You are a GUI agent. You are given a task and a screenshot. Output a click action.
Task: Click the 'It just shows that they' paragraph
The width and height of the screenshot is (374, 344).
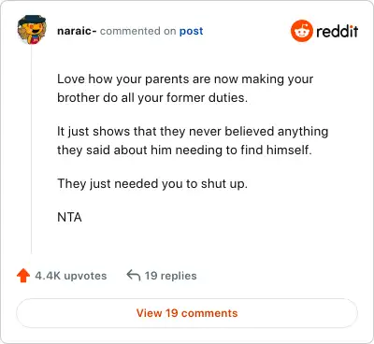pyautogui.click(x=193, y=140)
